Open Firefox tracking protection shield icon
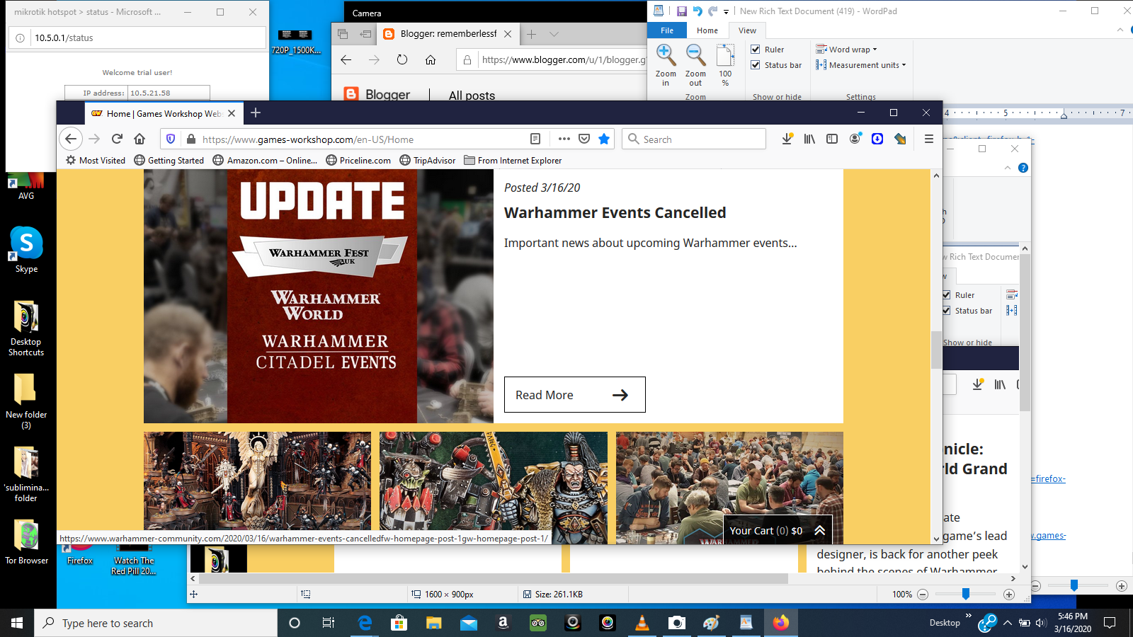 pos(171,139)
